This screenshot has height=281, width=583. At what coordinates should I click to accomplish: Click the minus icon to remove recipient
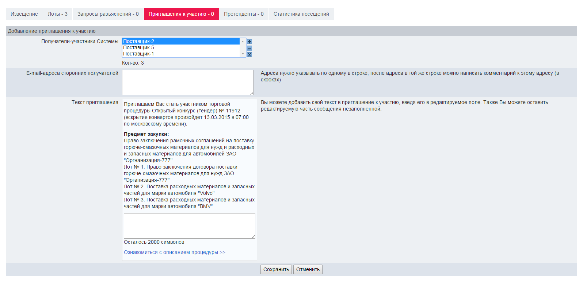point(249,48)
